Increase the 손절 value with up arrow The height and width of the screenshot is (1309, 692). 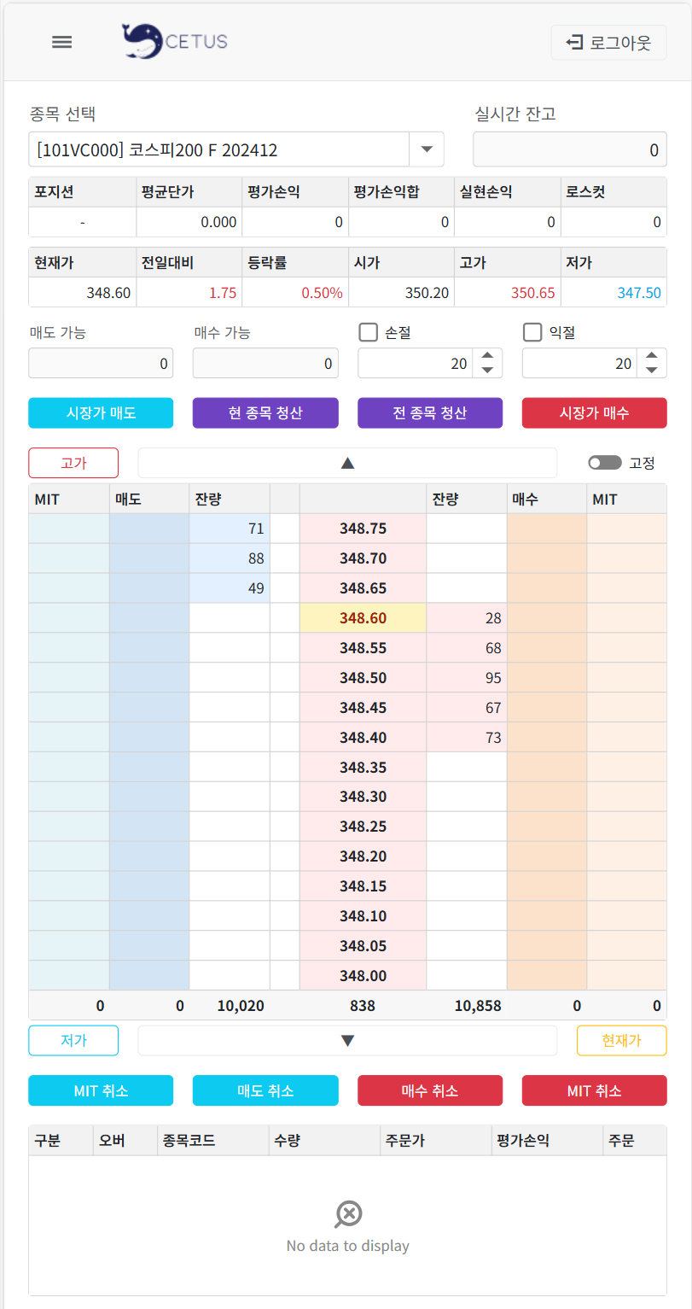[487, 356]
